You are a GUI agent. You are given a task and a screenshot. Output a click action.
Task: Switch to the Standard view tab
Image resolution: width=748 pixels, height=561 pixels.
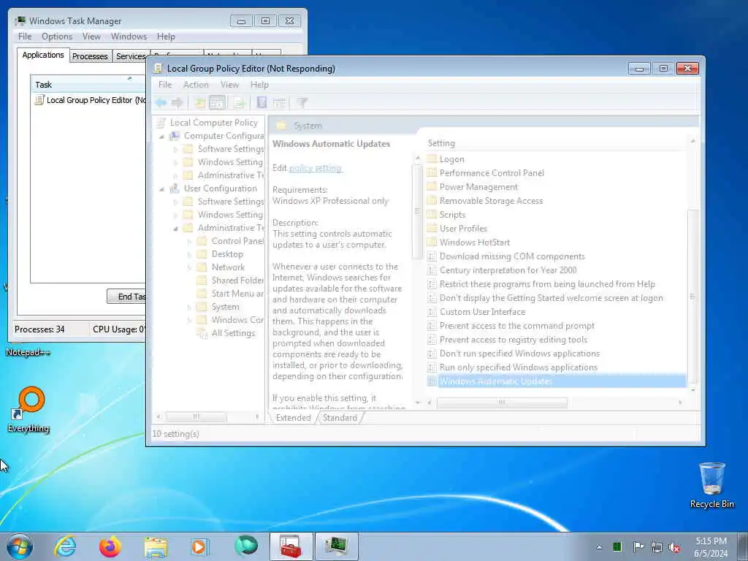tap(340, 418)
